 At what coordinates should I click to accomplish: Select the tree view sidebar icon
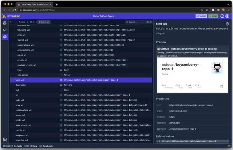click(x=5, y=37)
